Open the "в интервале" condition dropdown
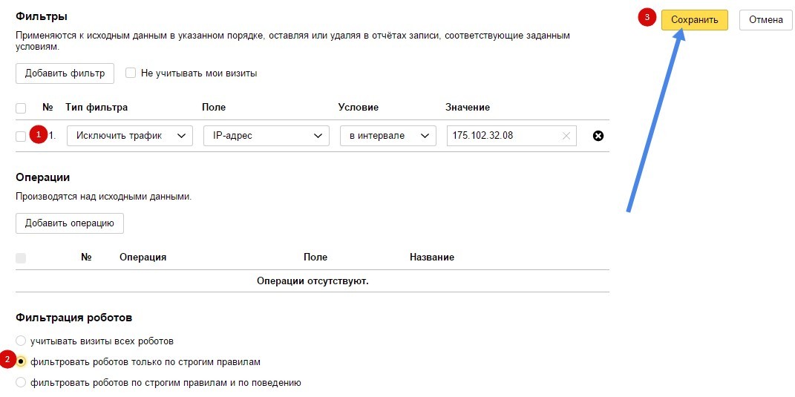The image size is (795, 397). coord(387,136)
